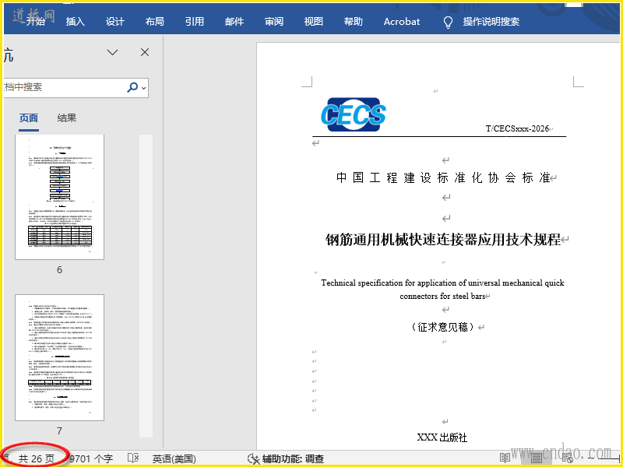Click the 英语(美国) language indicator
This screenshot has width=623, height=467.
coord(174,458)
